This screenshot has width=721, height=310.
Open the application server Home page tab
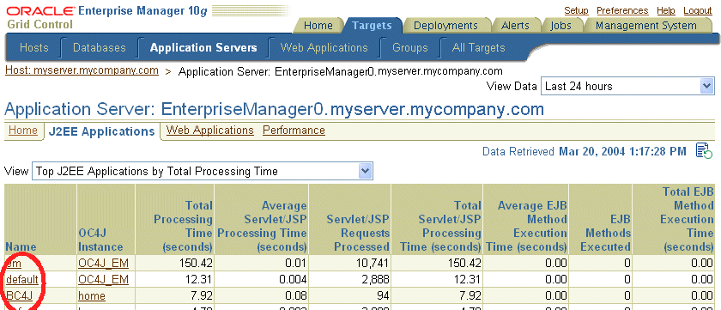click(23, 131)
